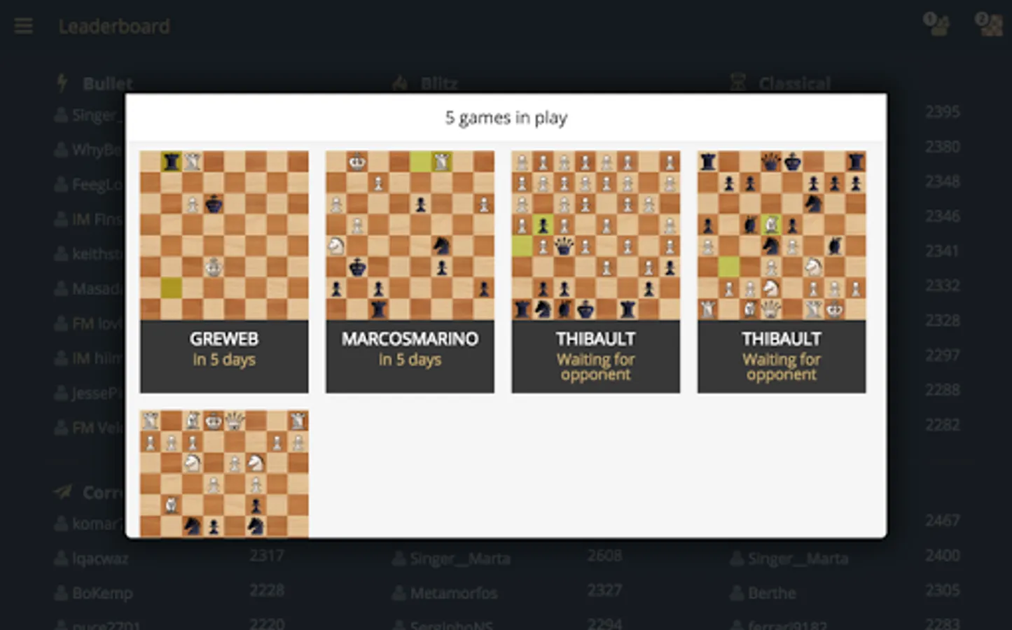Click 'In 5 days' under GREWEB
Viewport: 1012px width, 630px height.
[224, 360]
